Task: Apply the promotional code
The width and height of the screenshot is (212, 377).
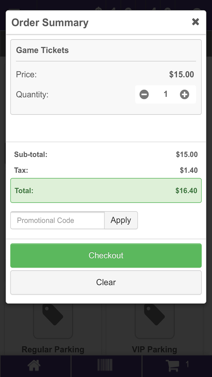Action: point(121,220)
